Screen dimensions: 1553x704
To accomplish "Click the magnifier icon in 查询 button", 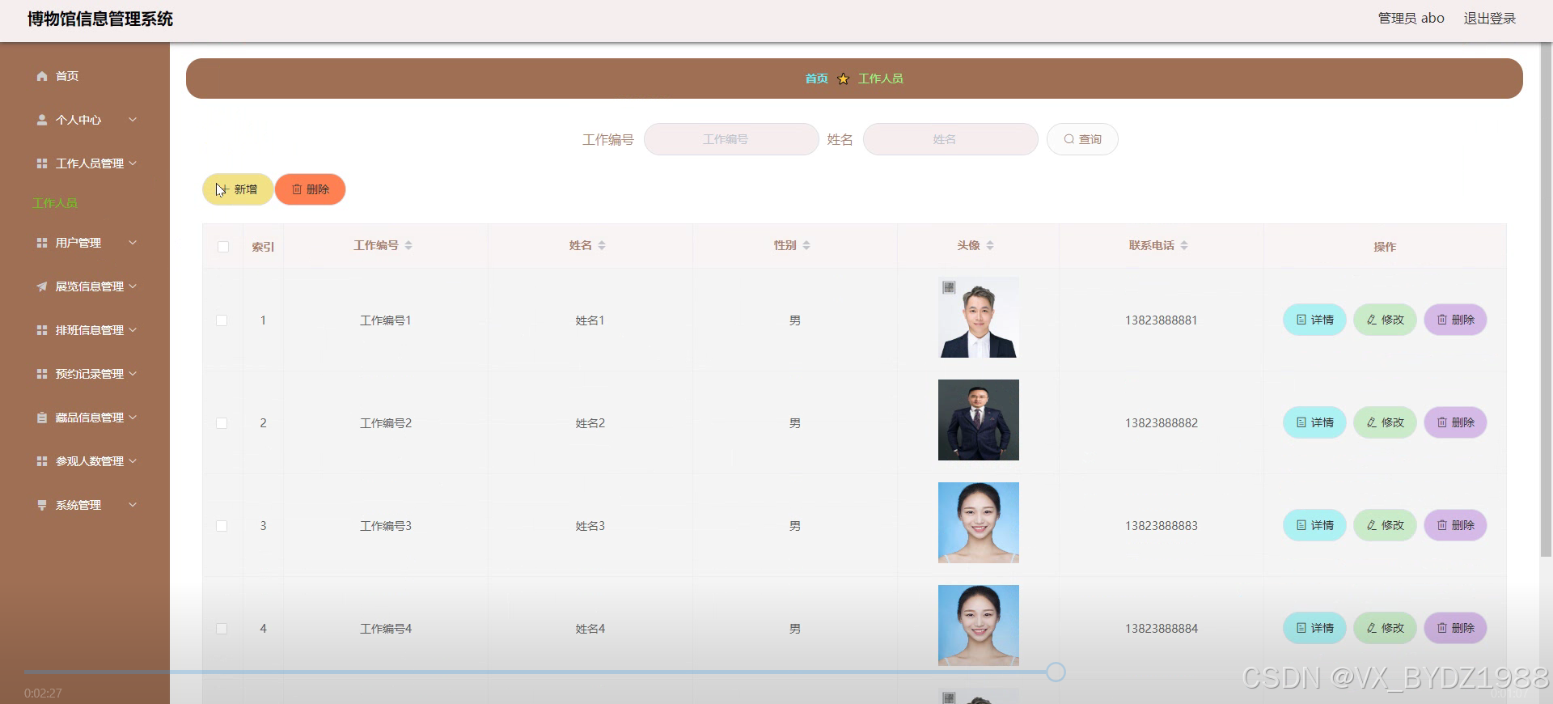I will [1068, 139].
